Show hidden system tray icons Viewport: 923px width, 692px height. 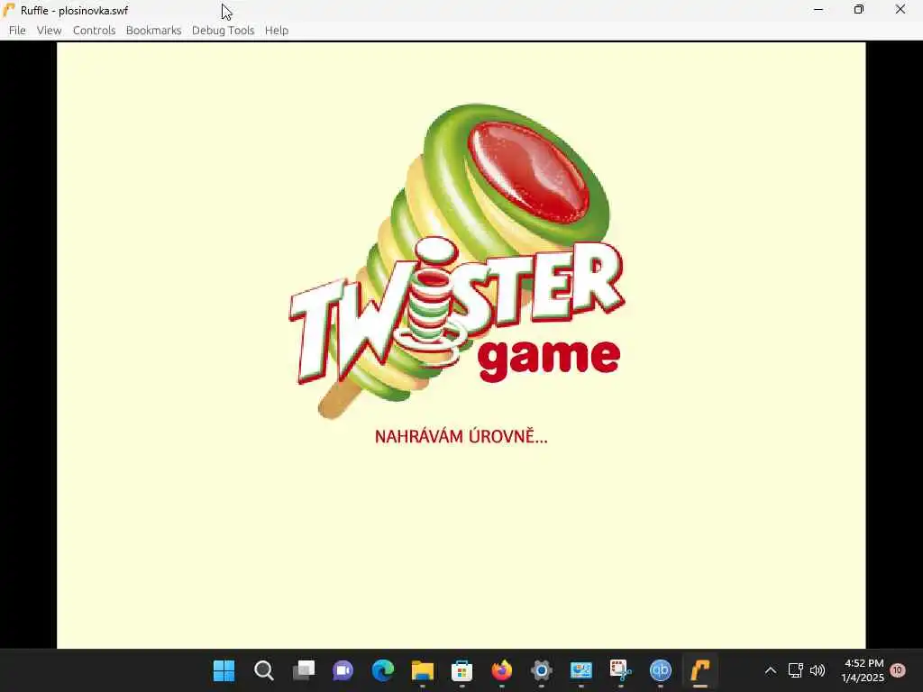[x=771, y=670]
